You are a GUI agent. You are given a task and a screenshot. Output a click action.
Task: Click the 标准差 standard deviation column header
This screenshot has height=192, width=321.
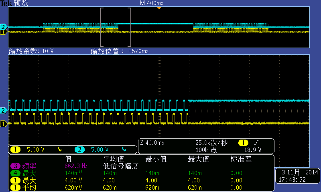(241, 159)
